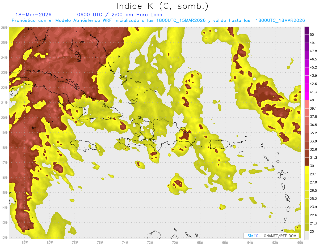Pick the yellow colorbar swatch between 30 and 29.1
The image size is (319, 246).
coord(307,170)
